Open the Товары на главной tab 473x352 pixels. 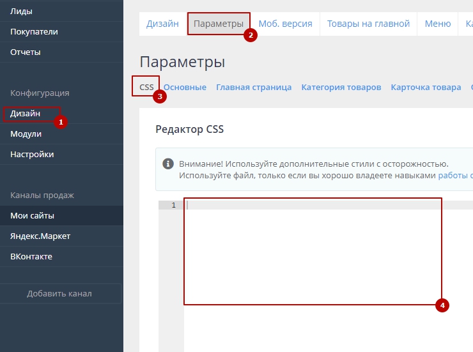(368, 24)
